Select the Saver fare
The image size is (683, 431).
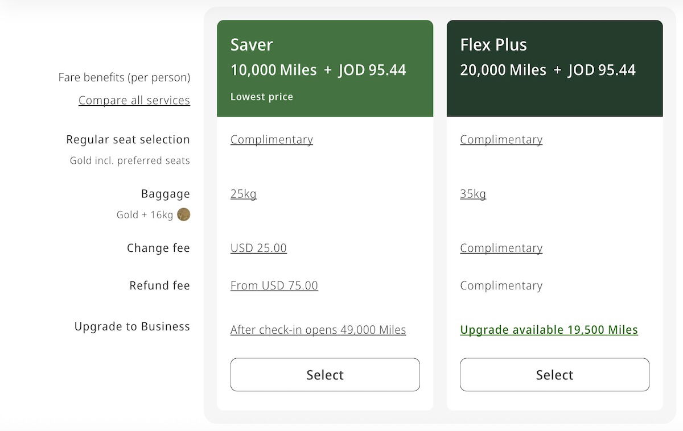pos(325,375)
